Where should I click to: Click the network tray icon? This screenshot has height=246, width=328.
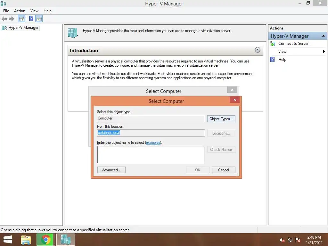click(290, 240)
